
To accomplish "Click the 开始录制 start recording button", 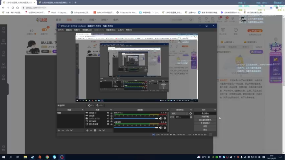I will coord(205,117).
